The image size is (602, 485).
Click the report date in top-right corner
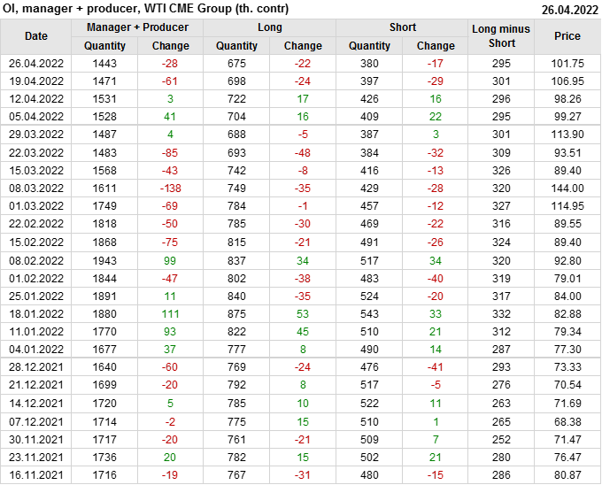pos(569,9)
